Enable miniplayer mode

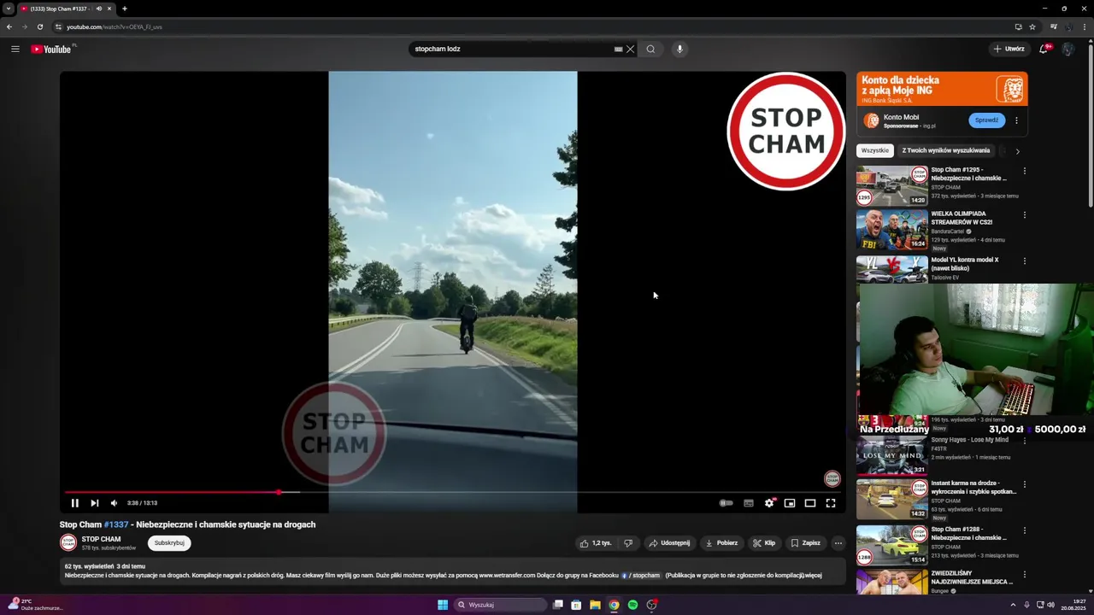pyautogui.click(x=790, y=503)
